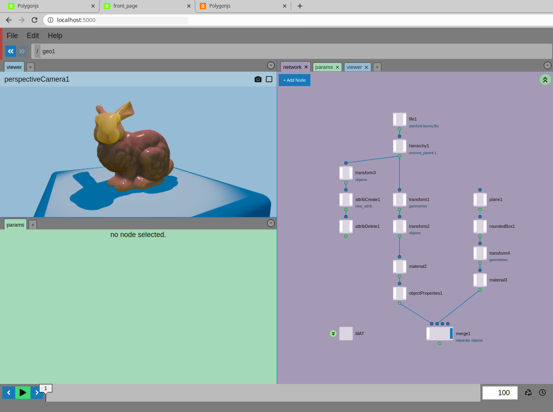The width and height of the screenshot is (553, 412).
Task: Reload the browser page
Action: point(34,20)
